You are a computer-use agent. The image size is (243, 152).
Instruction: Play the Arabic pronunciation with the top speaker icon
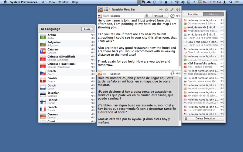click(x=93, y=35)
